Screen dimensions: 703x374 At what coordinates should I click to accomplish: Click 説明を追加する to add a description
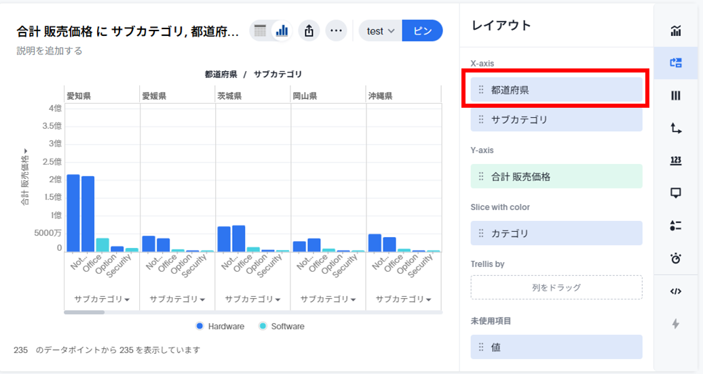pyautogui.click(x=50, y=51)
